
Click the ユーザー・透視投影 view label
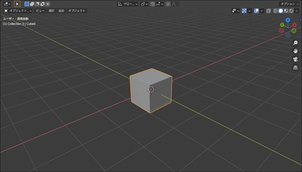tap(16, 19)
